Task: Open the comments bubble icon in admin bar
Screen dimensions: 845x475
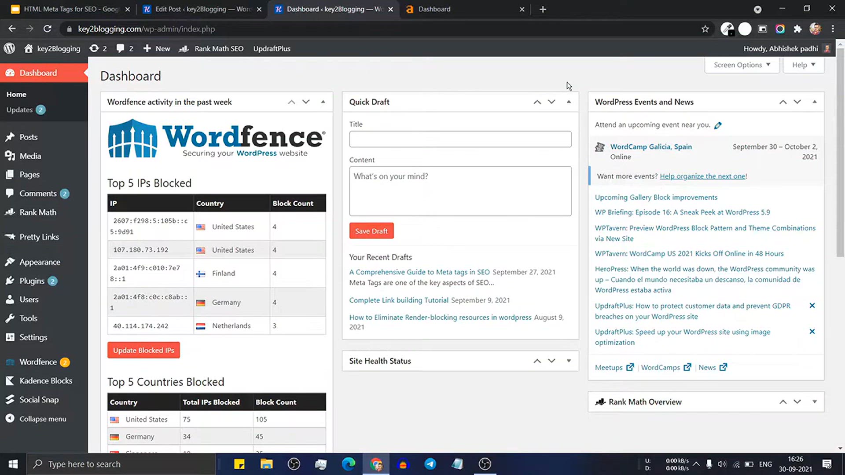Action: click(x=120, y=48)
